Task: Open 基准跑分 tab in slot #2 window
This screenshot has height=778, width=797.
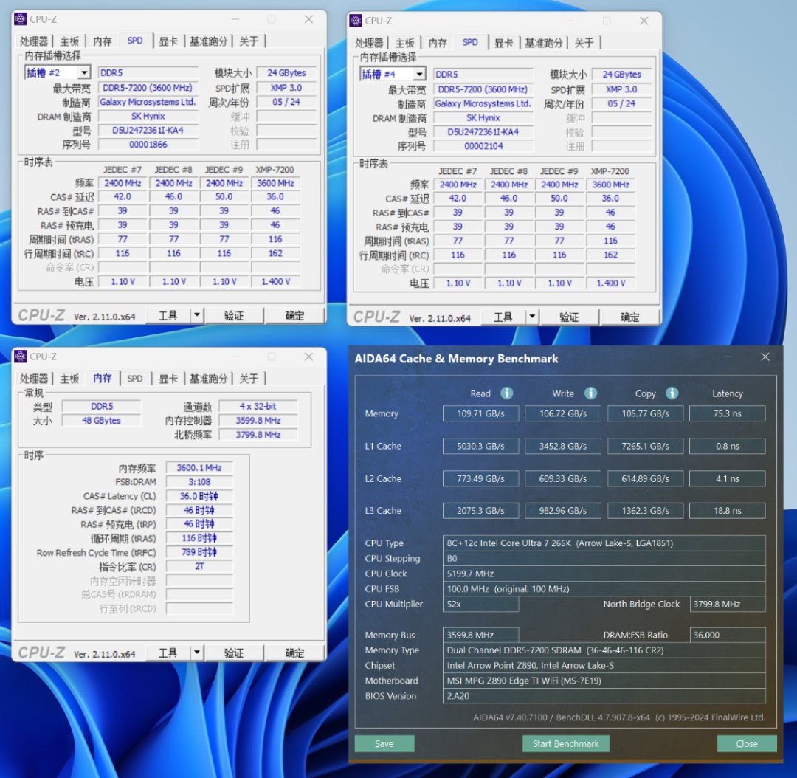Action: click(x=208, y=41)
